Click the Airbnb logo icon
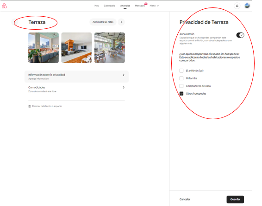262x206 pixels. [4, 6]
